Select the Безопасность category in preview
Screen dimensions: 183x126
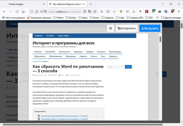[x=65, y=52]
